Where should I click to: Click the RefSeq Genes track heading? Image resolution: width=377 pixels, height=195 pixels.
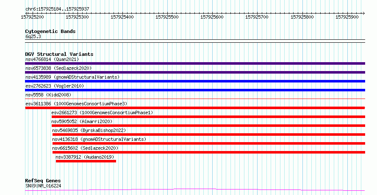click(x=43, y=181)
